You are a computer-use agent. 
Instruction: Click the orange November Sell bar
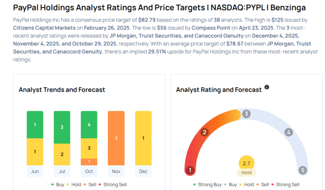tap(116, 138)
